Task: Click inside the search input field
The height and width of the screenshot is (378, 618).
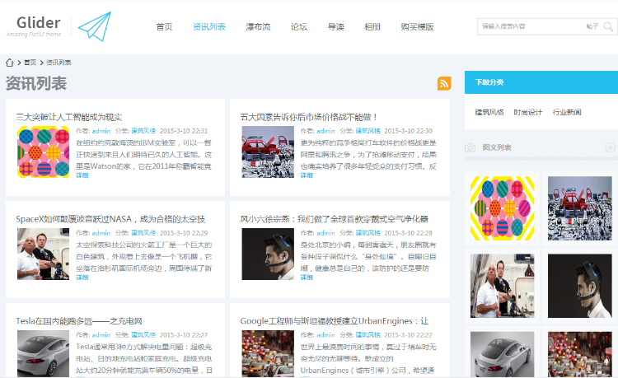Action: click(x=530, y=26)
